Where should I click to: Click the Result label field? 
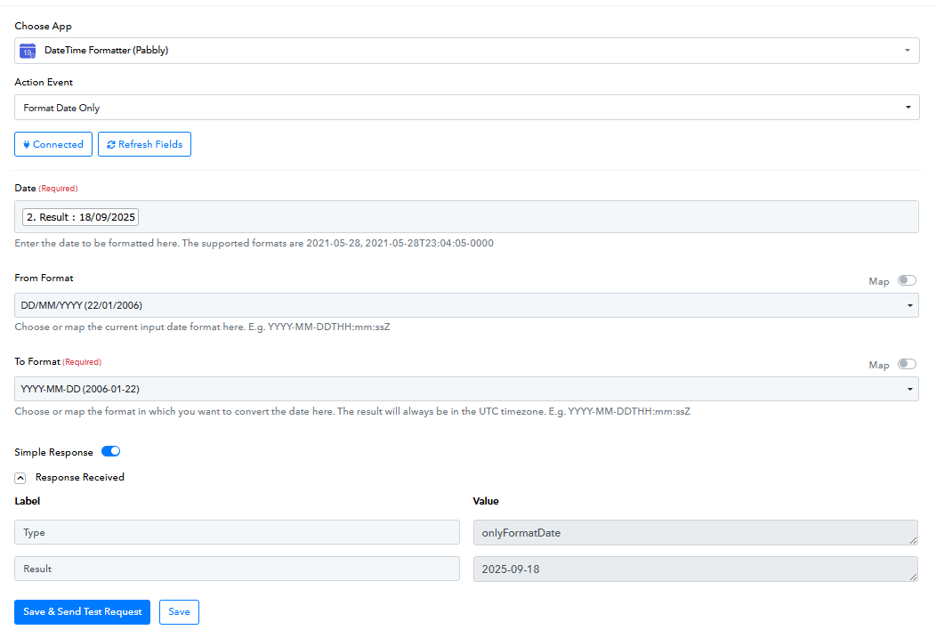[x=237, y=569]
